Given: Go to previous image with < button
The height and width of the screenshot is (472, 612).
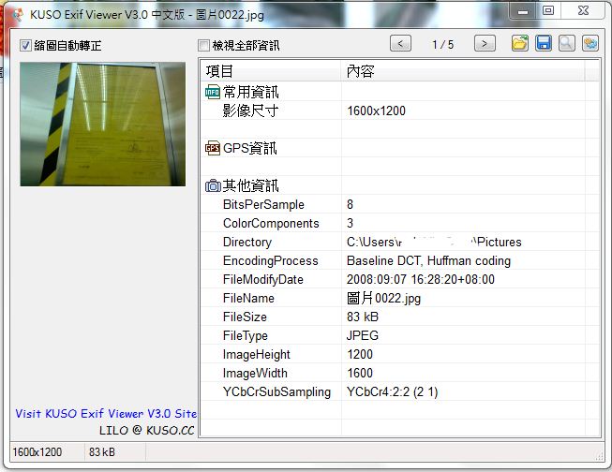Looking at the screenshot, I should pos(400,43).
